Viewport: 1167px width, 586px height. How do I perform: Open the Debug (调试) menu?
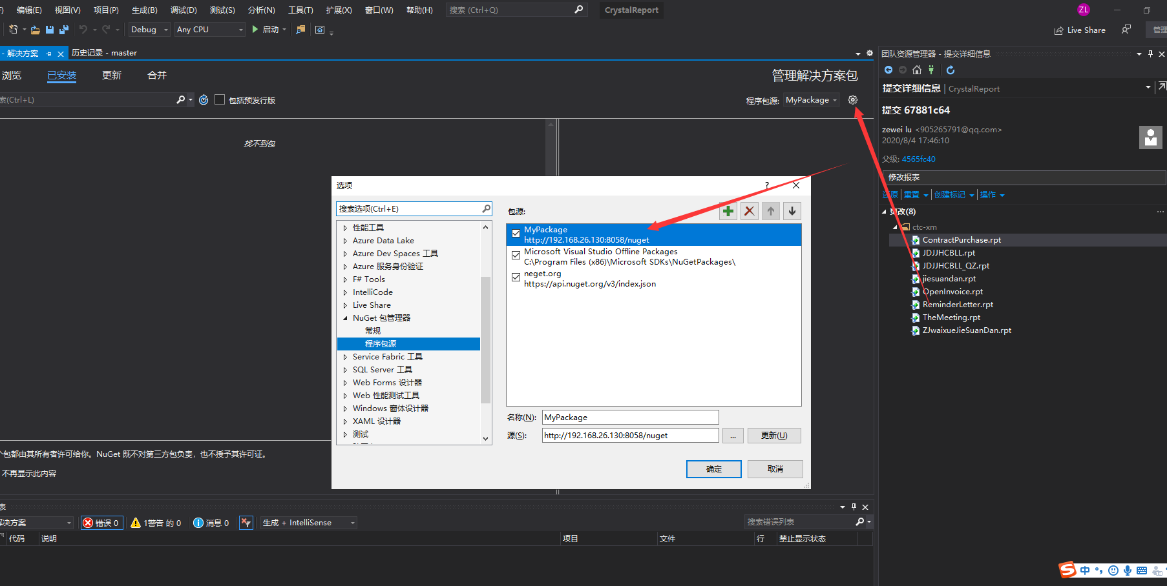pyautogui.click(x=184, y=10)
